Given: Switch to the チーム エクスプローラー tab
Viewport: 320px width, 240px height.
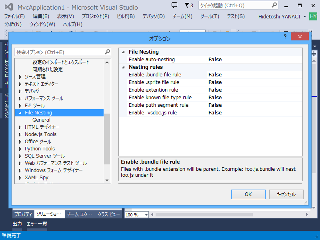Looking at the screenshot, I should (x=80, y=214).
